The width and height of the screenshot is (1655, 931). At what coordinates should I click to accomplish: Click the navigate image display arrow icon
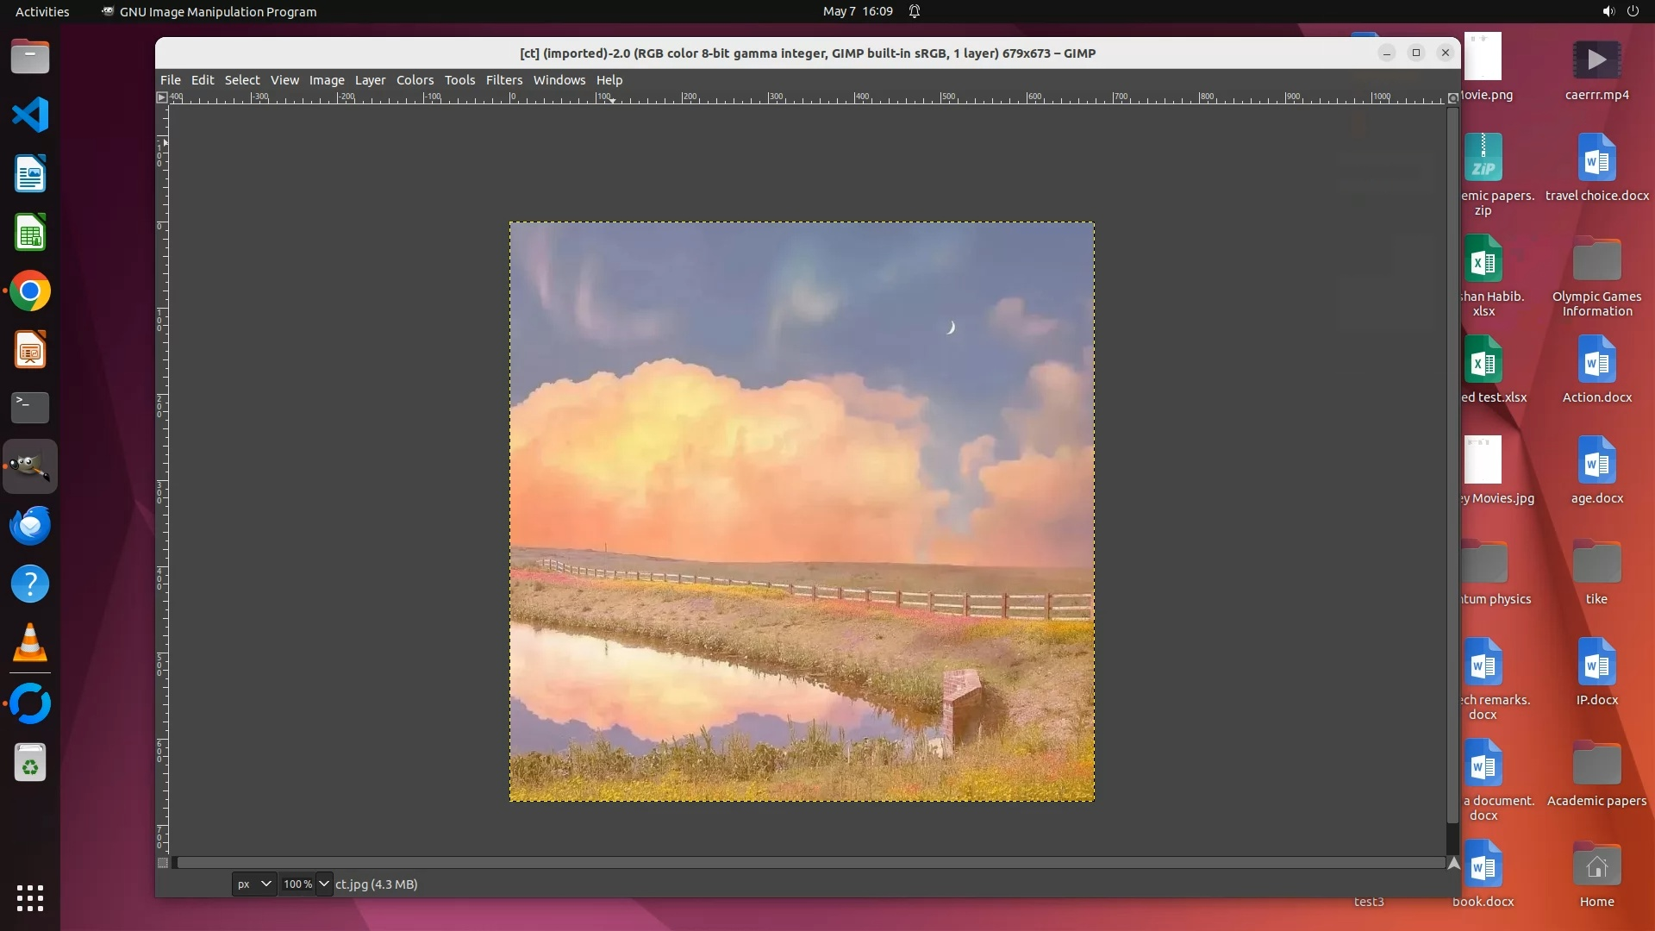pos(1453,863)
